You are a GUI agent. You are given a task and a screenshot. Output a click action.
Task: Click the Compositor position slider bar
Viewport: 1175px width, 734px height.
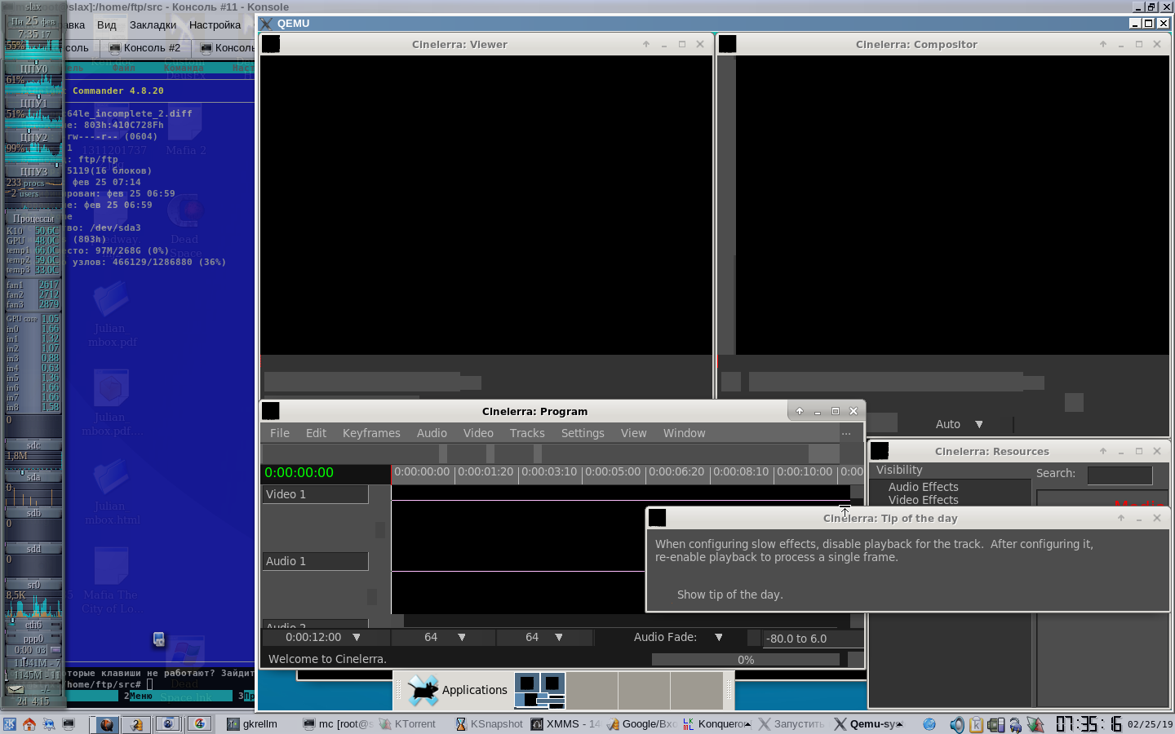coord(896,382)
